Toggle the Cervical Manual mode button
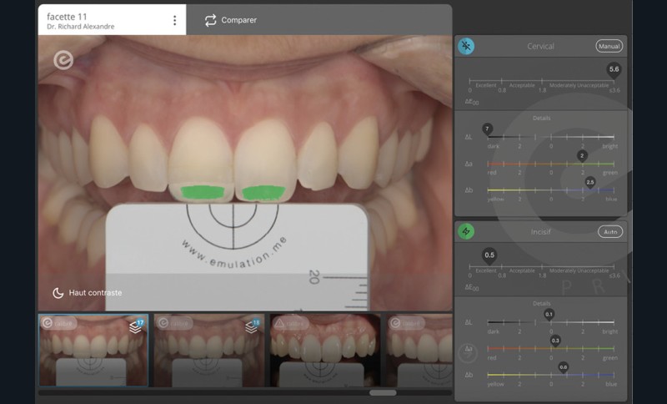 (x=609, y=46)
